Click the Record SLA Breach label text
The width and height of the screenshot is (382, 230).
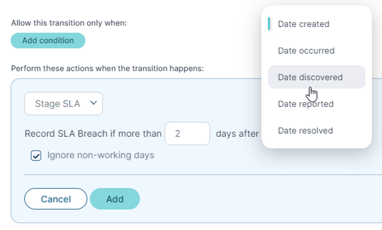(x=93, y=134)
